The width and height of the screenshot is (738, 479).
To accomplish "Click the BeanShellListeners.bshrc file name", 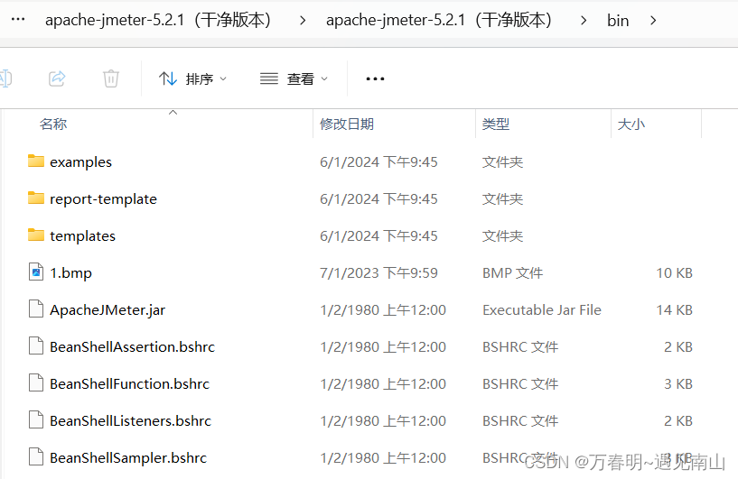I will 130,420.
